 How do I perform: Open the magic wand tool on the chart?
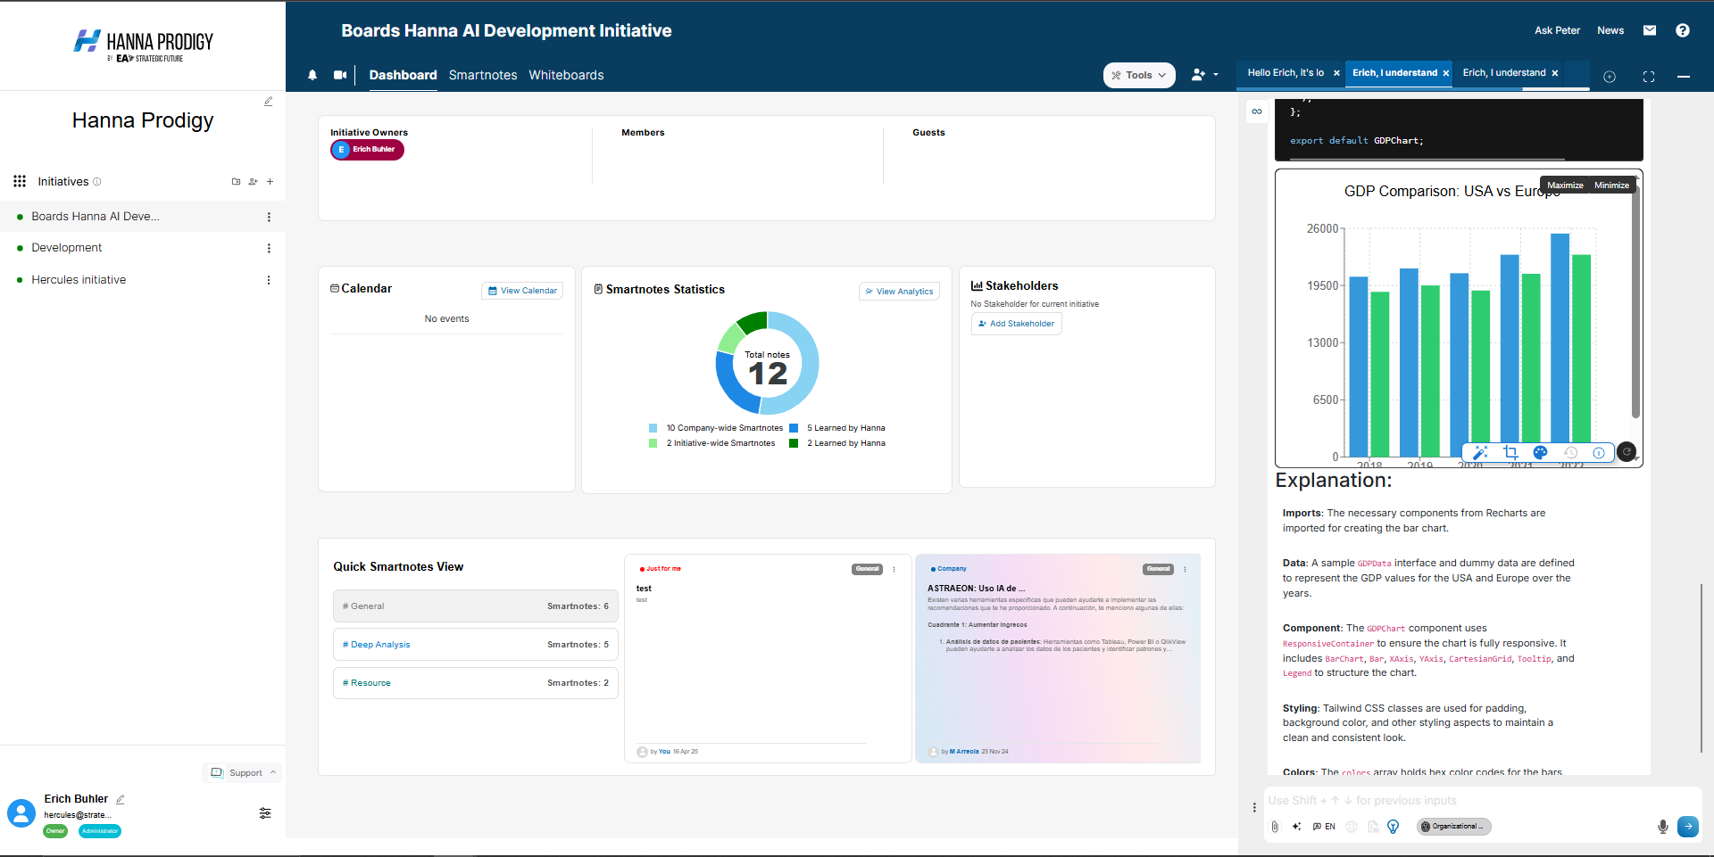coord(1480,453)
